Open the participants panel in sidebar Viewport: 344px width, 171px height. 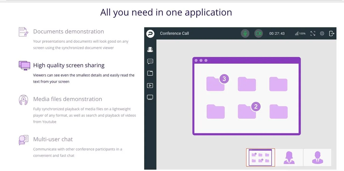point(150,49)
